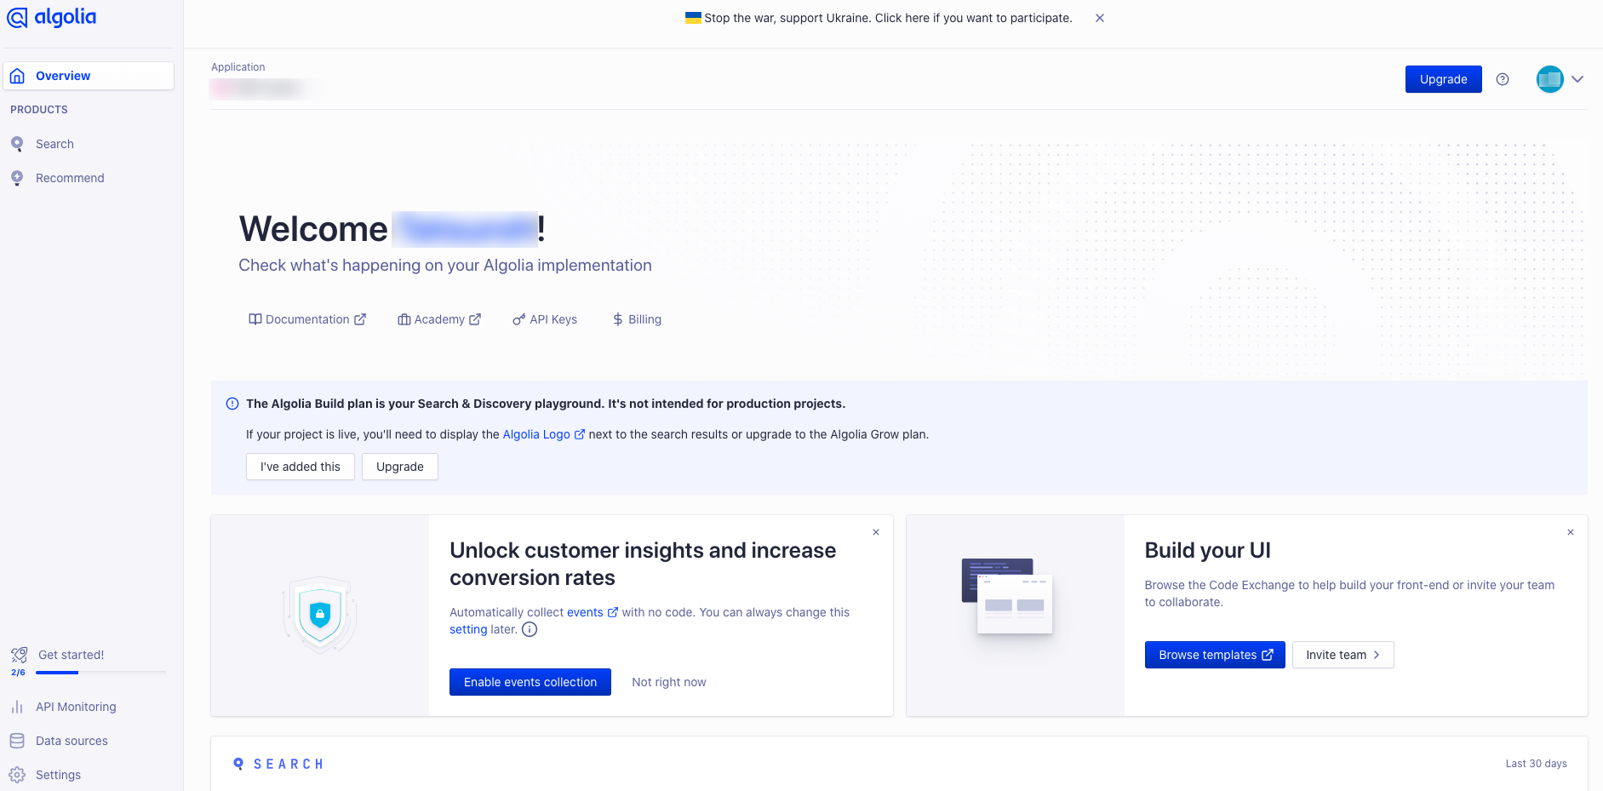
Task: Click Enable events collection
Action: click(530, 682)
